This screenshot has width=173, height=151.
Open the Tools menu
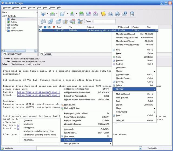click(x=39, y=8)
